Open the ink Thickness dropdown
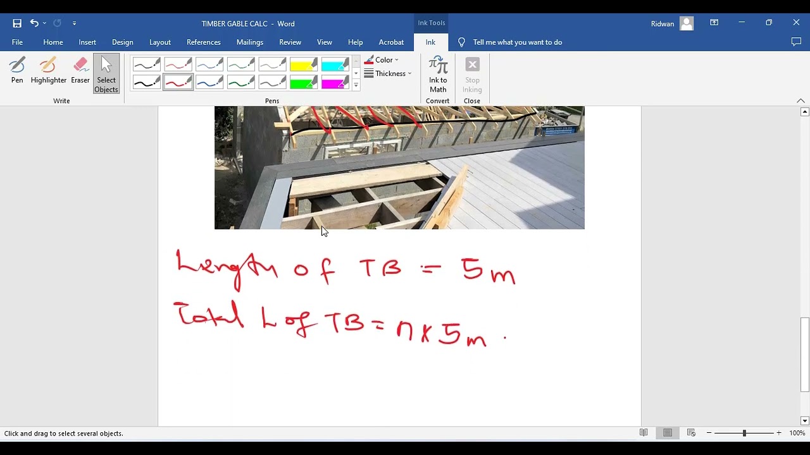 (x=388, y=73)
